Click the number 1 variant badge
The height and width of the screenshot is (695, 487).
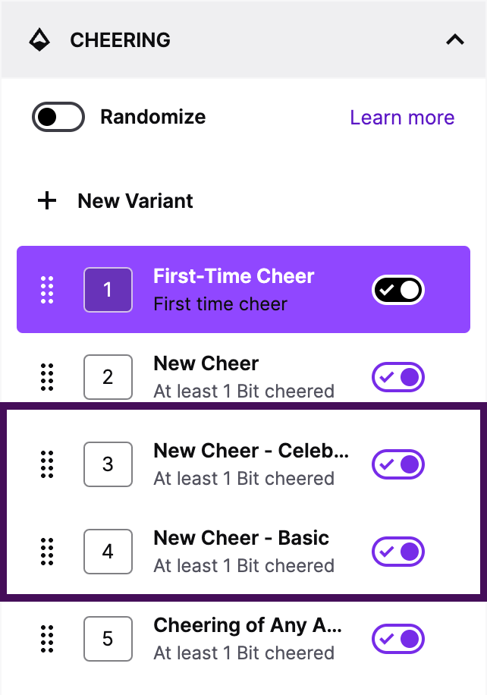(108, 290)
